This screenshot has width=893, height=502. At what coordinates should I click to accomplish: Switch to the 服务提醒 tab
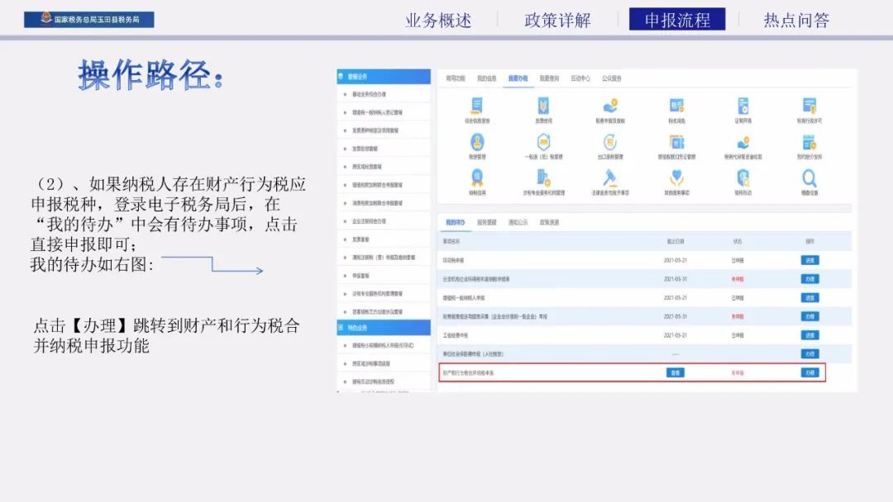(486, 222)
